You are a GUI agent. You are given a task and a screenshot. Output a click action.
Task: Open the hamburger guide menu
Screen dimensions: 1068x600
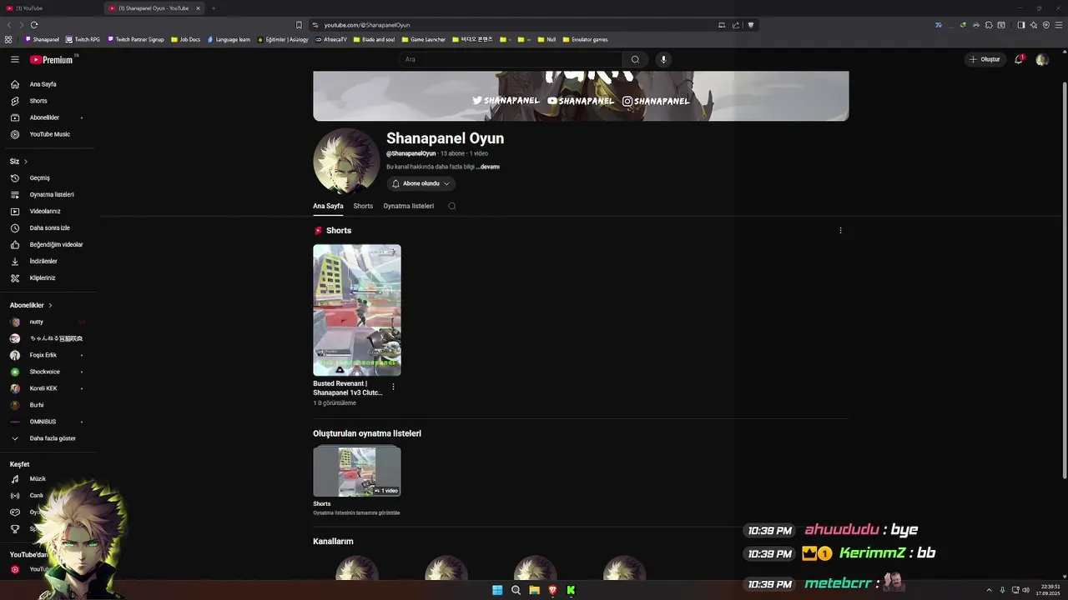[14, 59]
